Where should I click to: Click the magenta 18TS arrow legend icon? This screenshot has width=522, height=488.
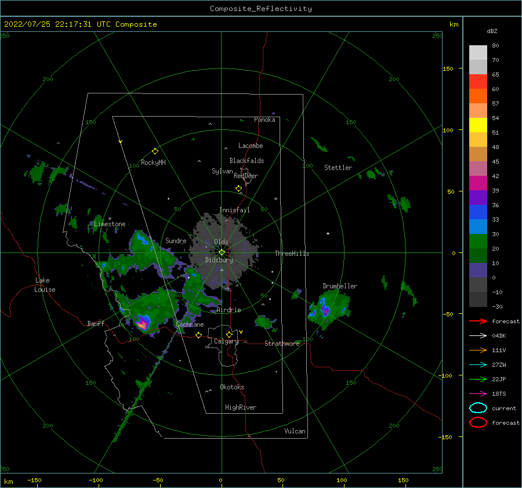(478, 394)
